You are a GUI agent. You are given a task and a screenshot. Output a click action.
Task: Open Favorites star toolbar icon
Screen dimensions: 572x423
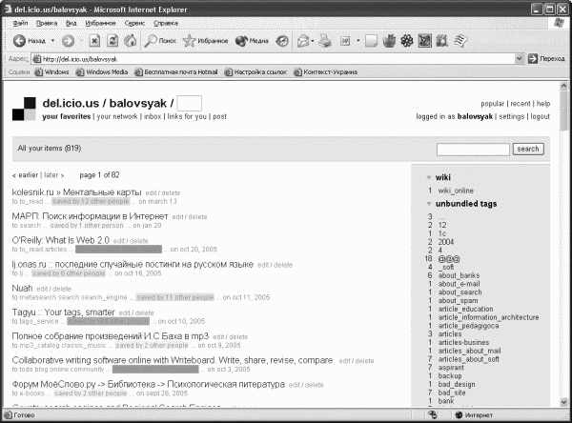(x=189, y=41)
